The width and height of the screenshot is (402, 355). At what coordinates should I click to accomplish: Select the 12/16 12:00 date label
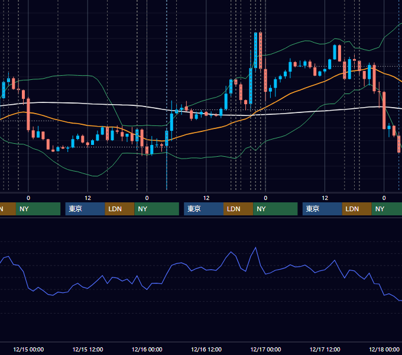[x=206, y=349]
